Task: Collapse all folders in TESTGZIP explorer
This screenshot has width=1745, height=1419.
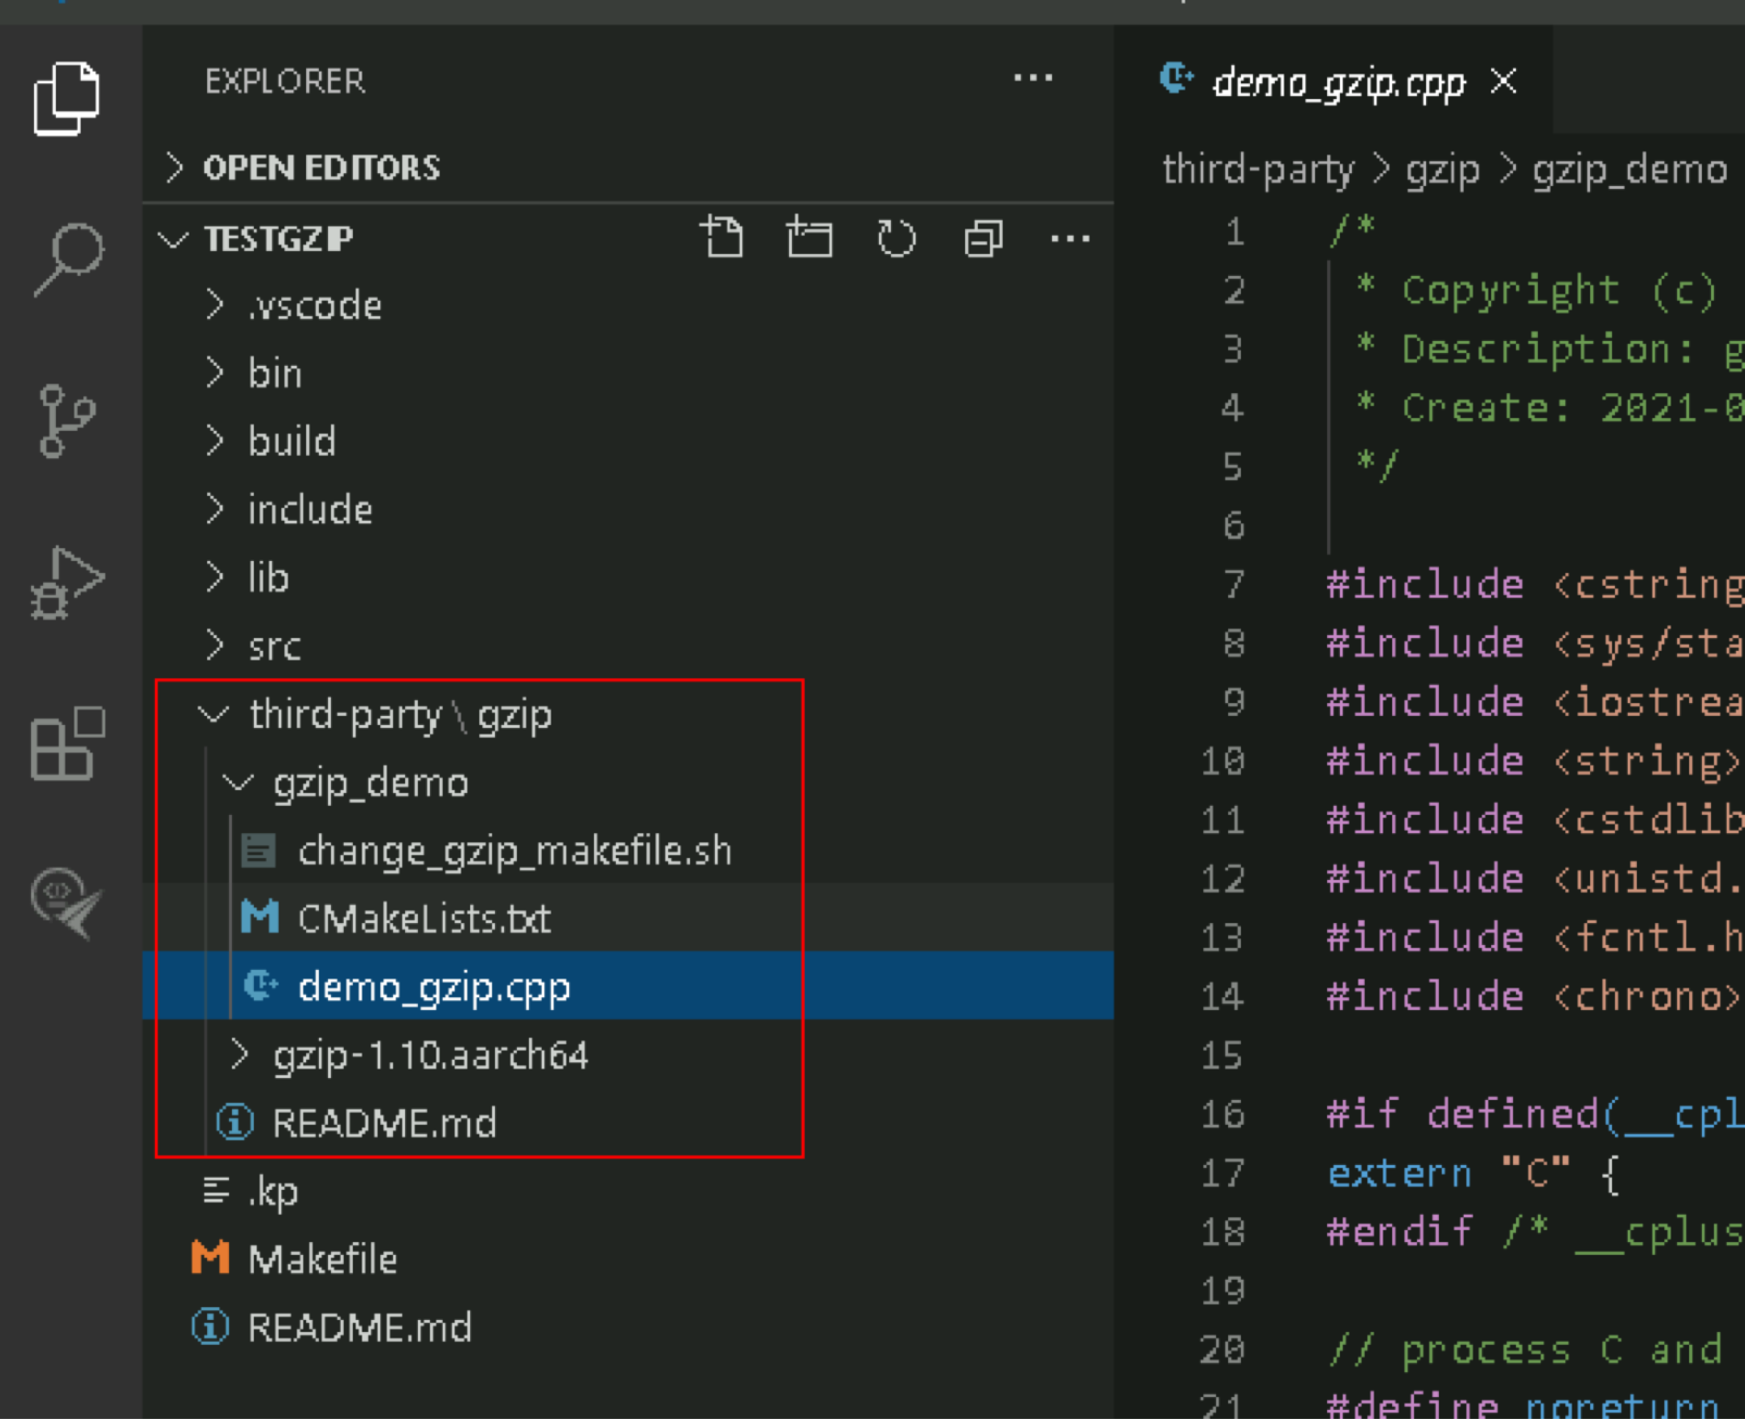Action: (x=983, y=238)
